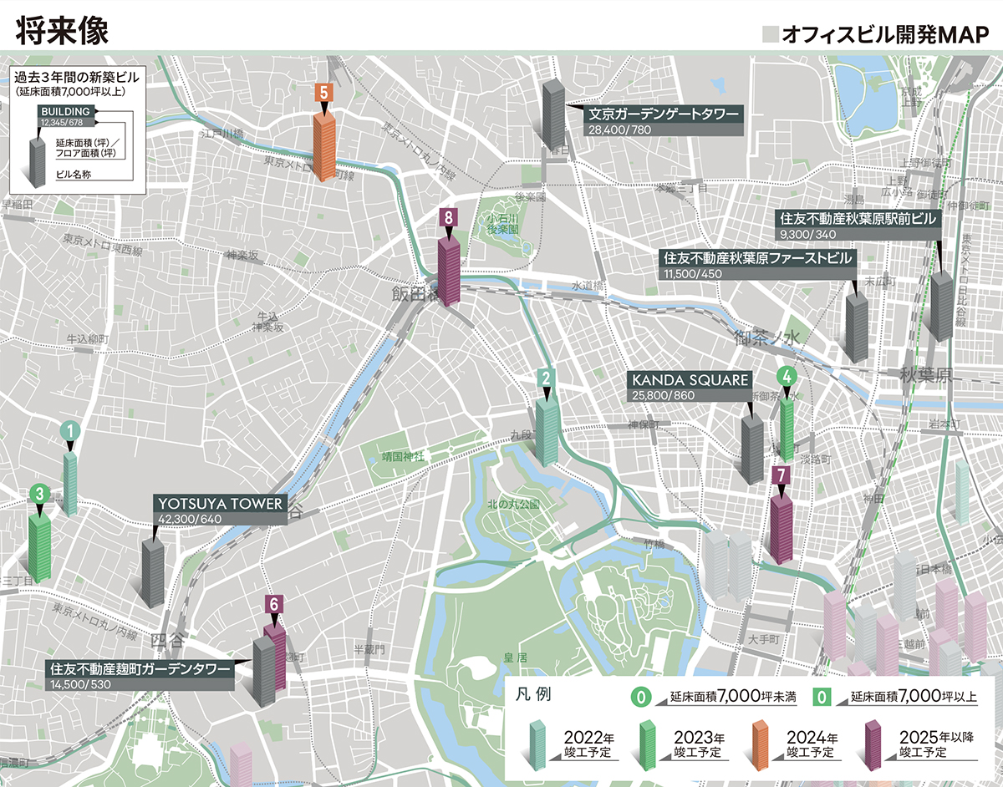Click the 9,300/340 area figure

pos(807,234)
